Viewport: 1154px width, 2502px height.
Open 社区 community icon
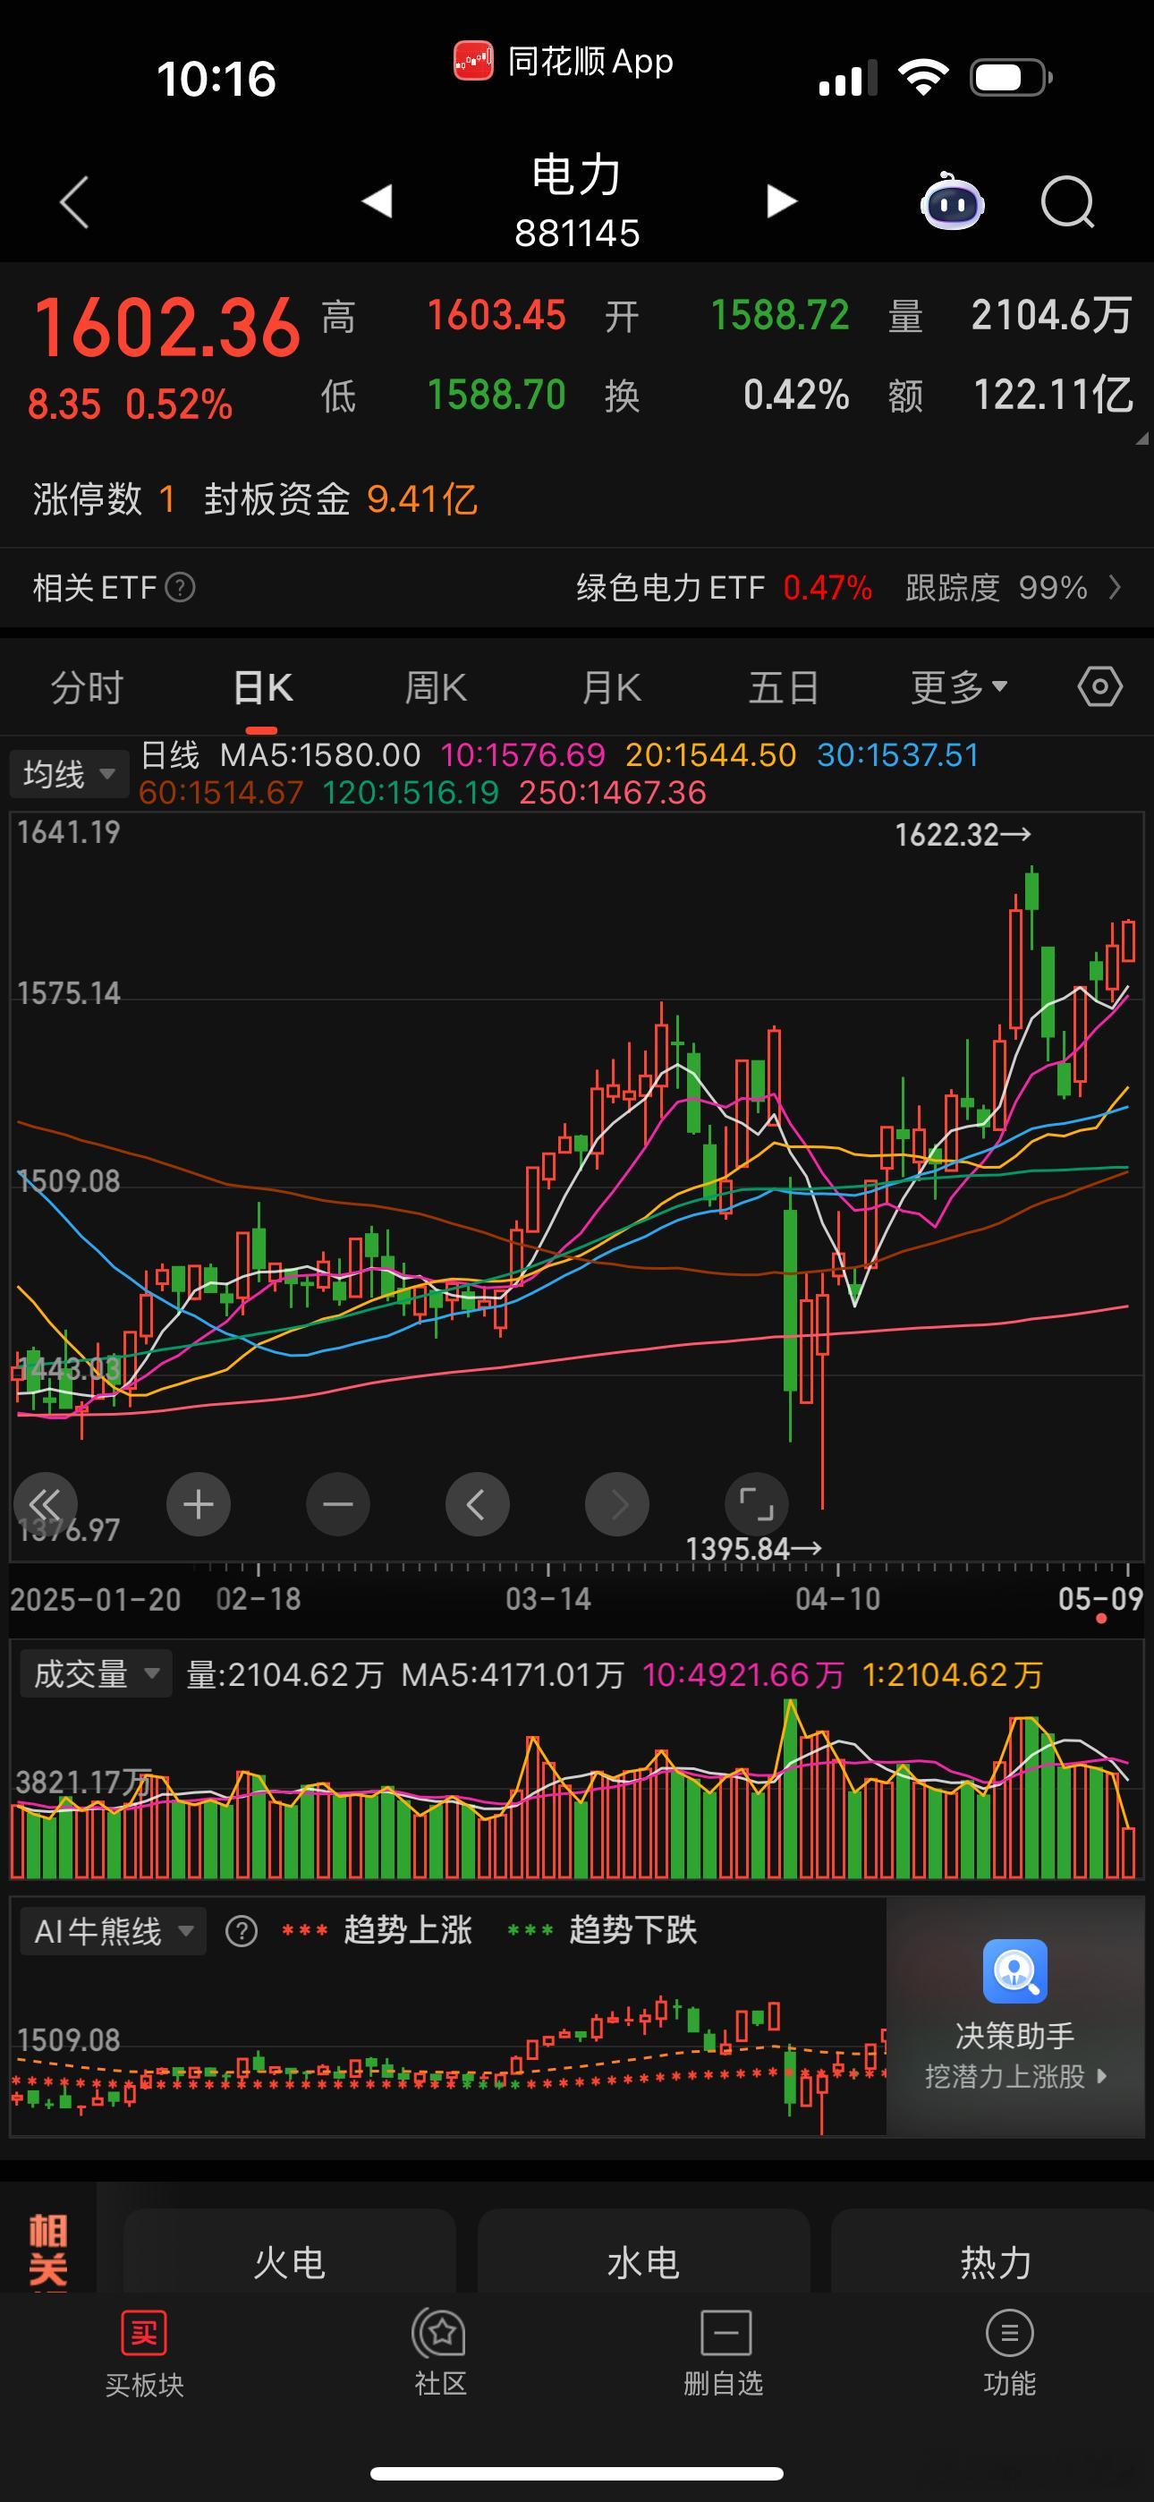(x=440, y=2333)
